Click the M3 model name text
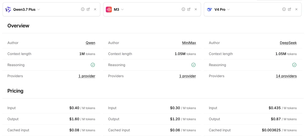 click(116, 9)
